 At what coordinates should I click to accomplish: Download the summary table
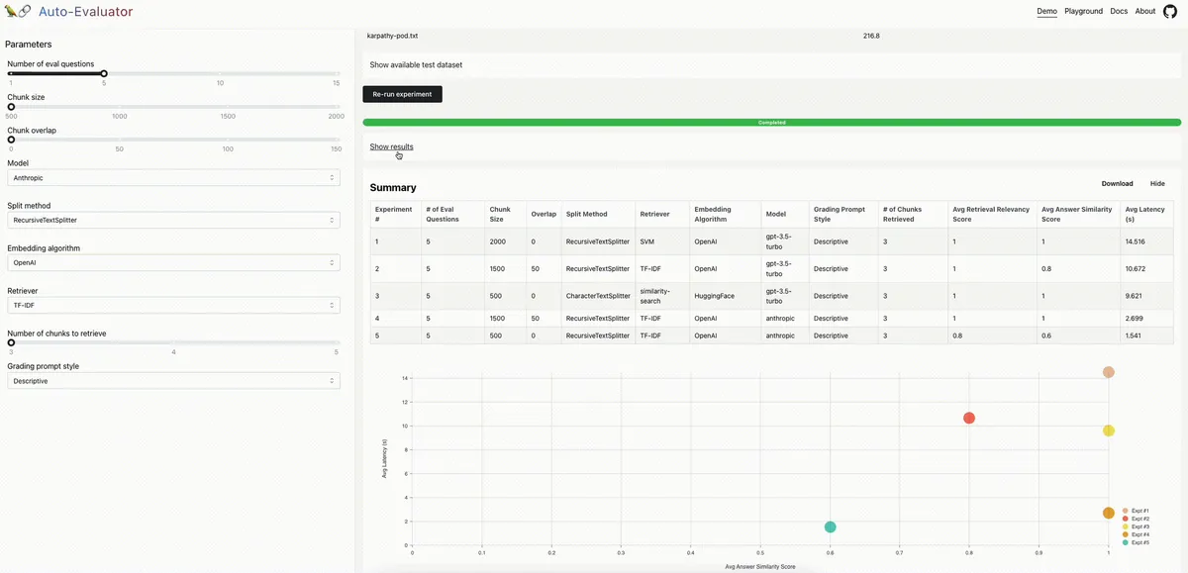pyautogui.click(x=1117, y=183)
